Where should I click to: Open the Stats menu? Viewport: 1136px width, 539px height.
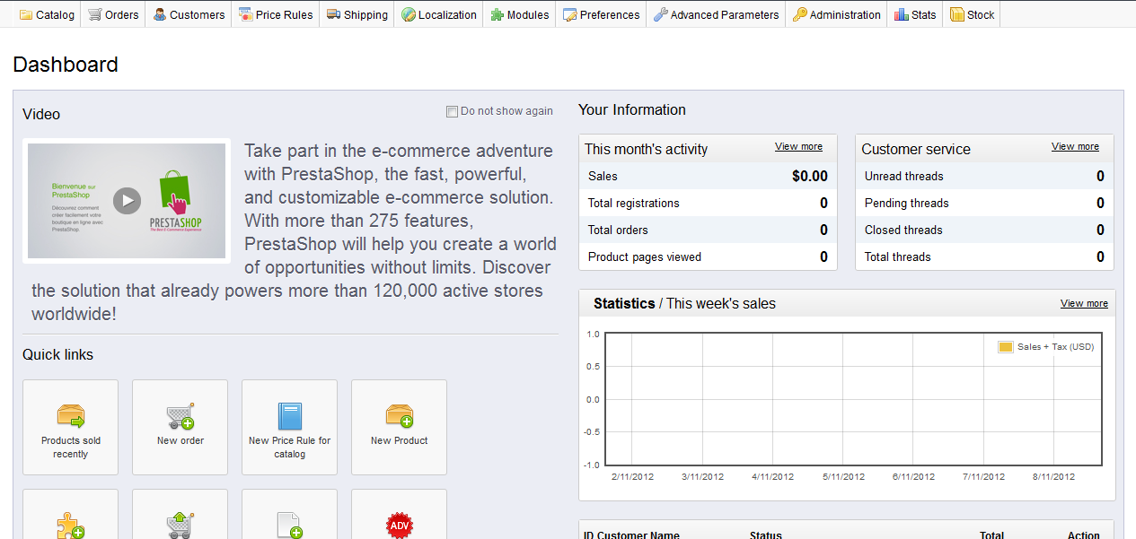point(915,14)
